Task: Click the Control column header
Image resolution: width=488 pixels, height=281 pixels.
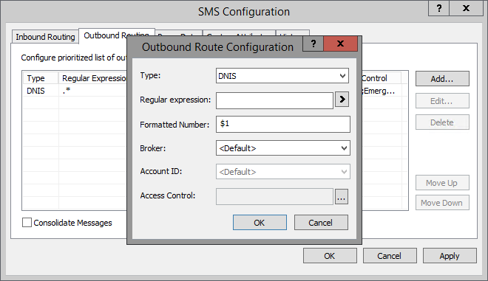Action: pyautogui.click(x=382, y=78)
